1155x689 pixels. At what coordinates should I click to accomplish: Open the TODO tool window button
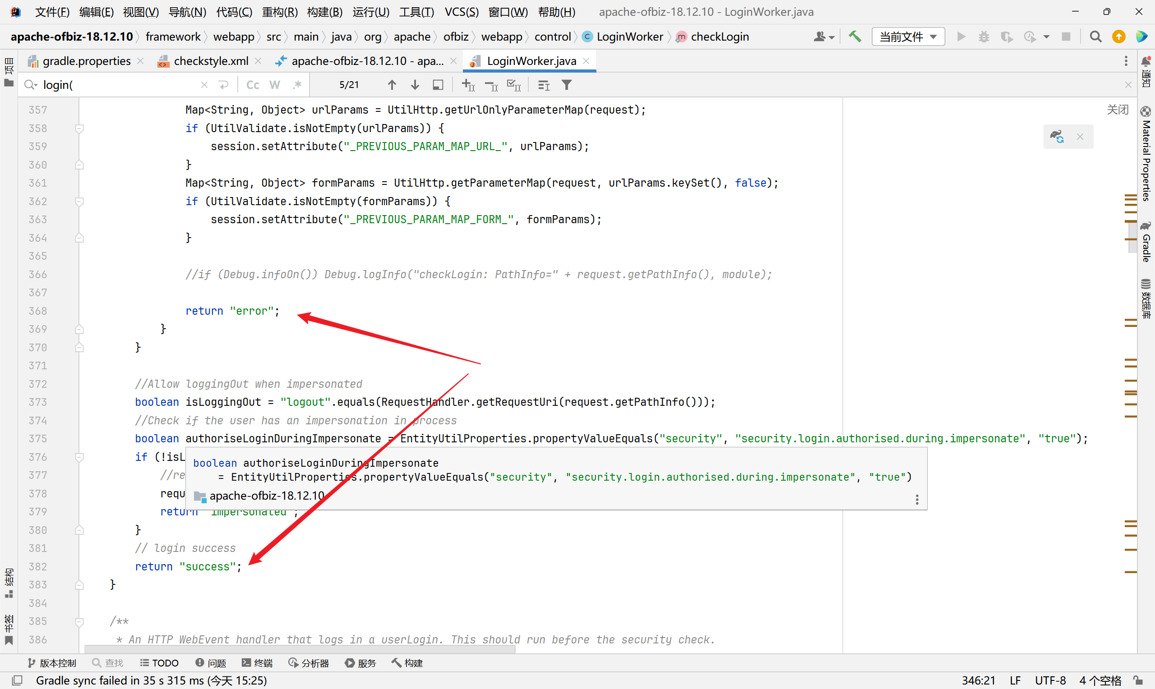[x=159, y=663]
